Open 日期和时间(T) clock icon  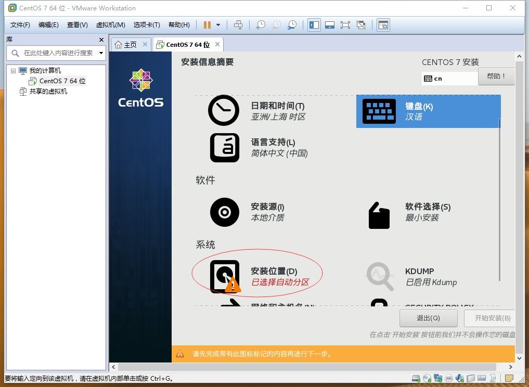pos(224,110)
